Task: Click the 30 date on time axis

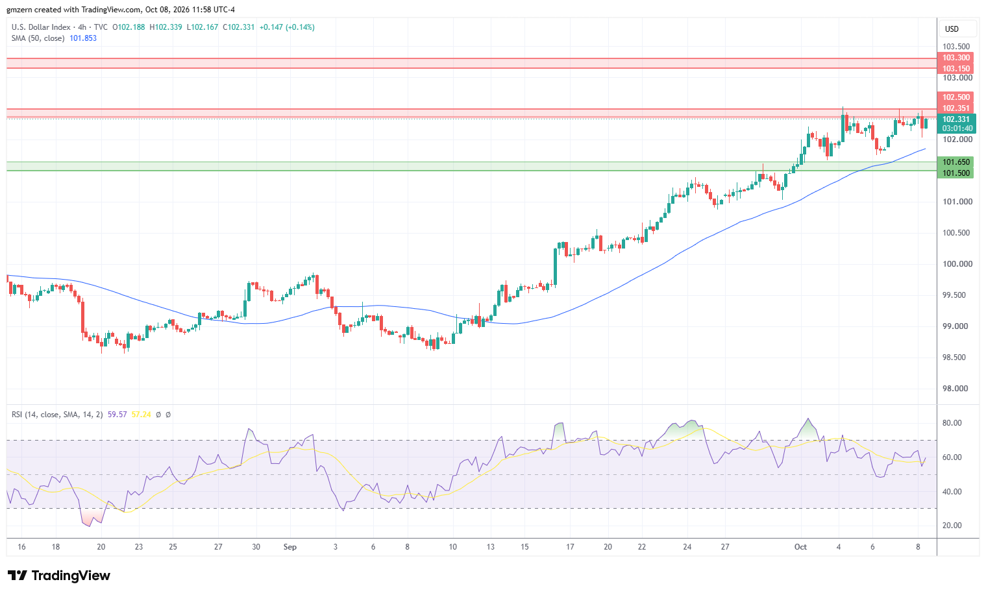Action: click(x=256, y=547)
